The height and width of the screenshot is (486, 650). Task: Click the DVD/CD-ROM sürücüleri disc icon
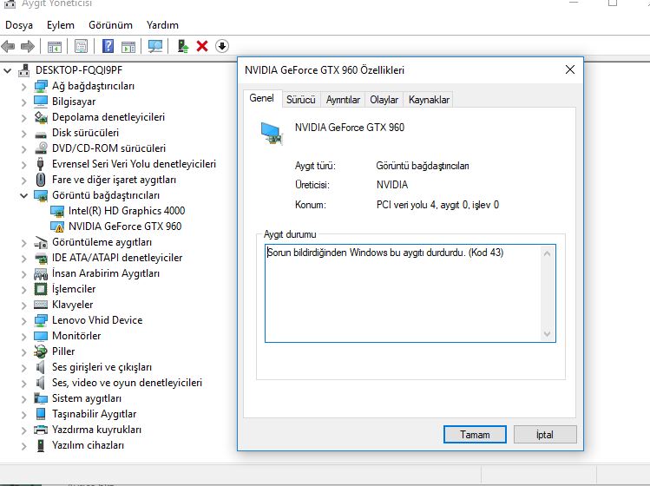[41, 148]
